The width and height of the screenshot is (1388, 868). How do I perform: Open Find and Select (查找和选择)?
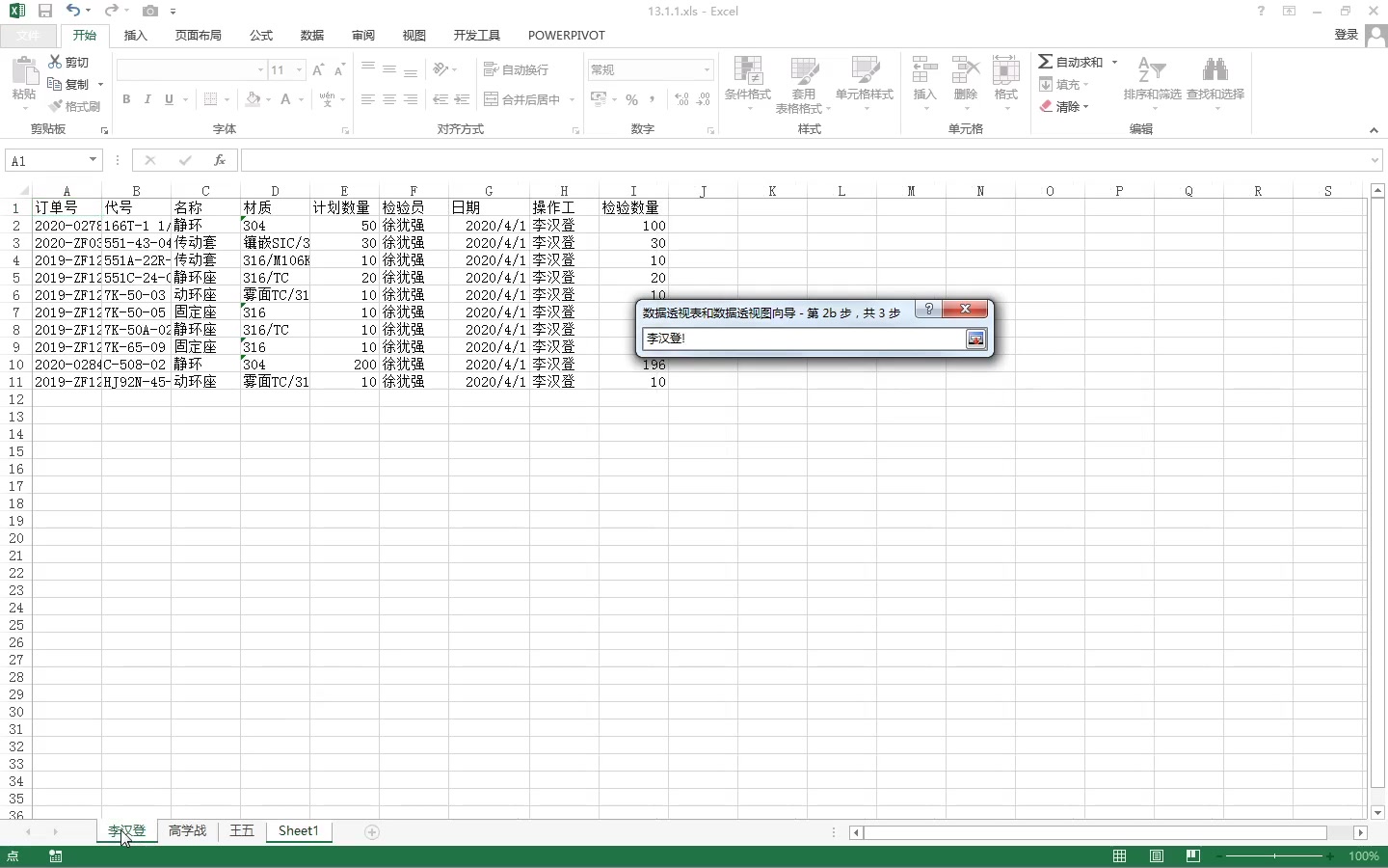(x=1214, y=83)
